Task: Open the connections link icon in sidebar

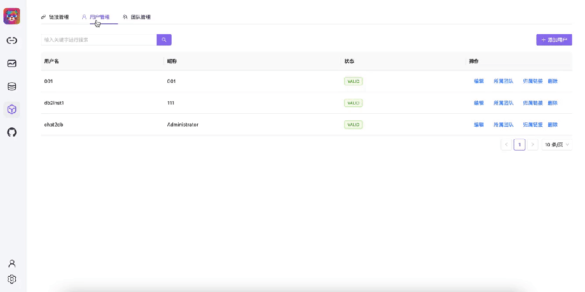Action: (12, 41)
